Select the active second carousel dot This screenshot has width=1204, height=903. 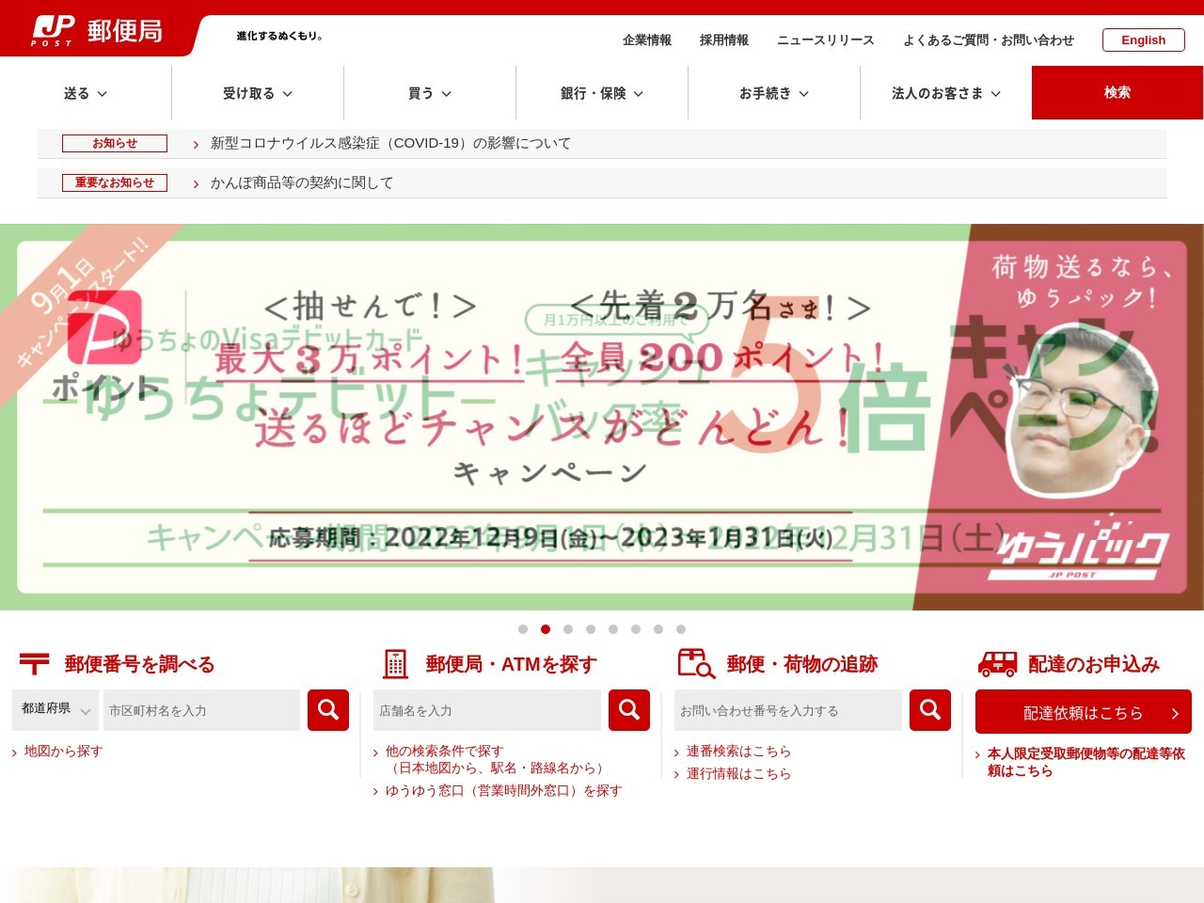click(546, 629)
